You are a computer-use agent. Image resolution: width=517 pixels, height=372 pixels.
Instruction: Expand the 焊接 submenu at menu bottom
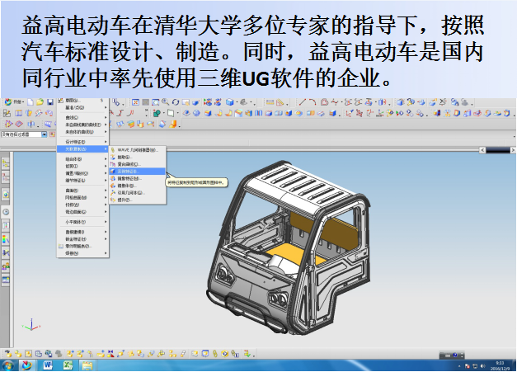click(x=82, y=253)
